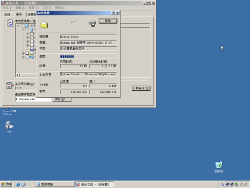Open the backup destination dropdown showing 文件
The image size is (250, 188).
pos(25,88)
